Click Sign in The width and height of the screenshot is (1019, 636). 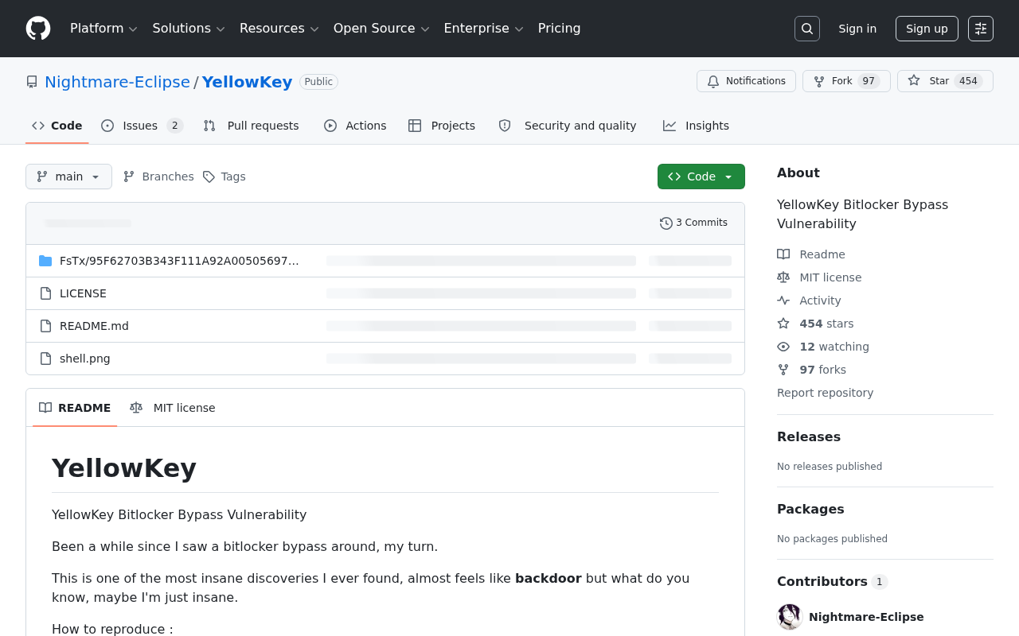coord(857,29)
